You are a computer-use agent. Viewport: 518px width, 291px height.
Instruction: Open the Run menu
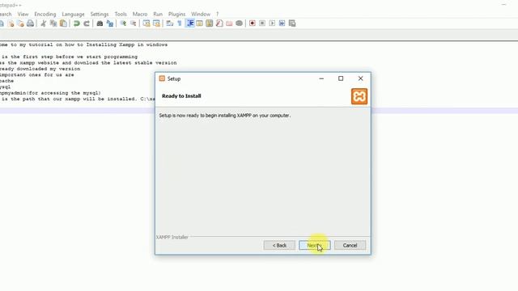158,15
